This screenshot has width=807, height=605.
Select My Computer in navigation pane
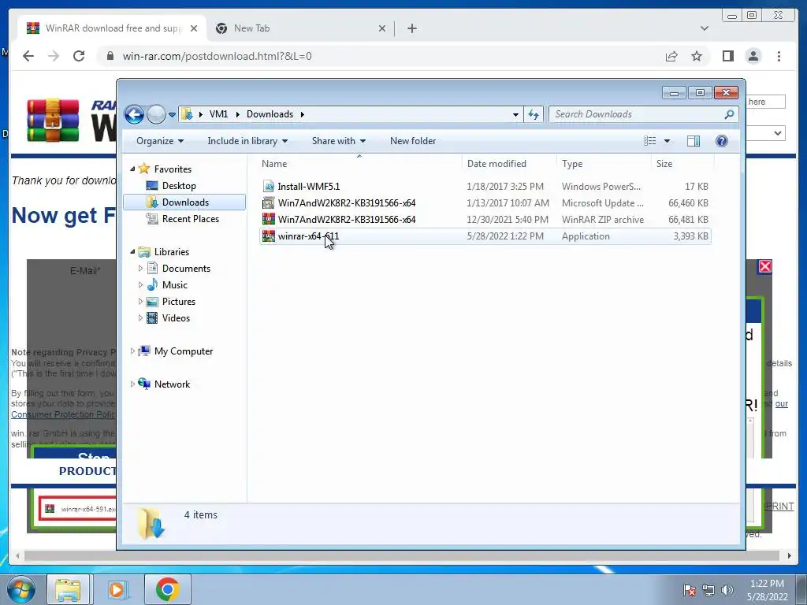(x=183, y=351)
